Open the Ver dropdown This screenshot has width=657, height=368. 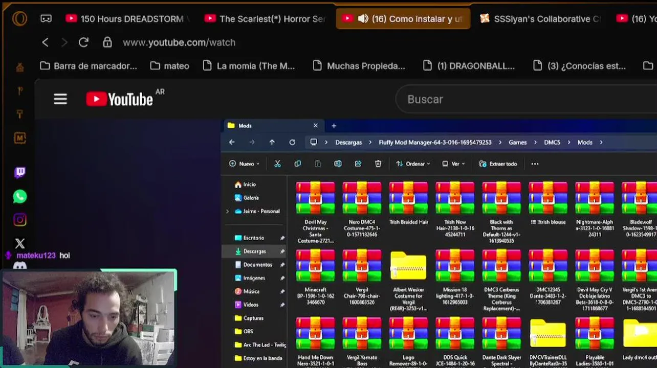pyautogui.click(x=453, y=164)
